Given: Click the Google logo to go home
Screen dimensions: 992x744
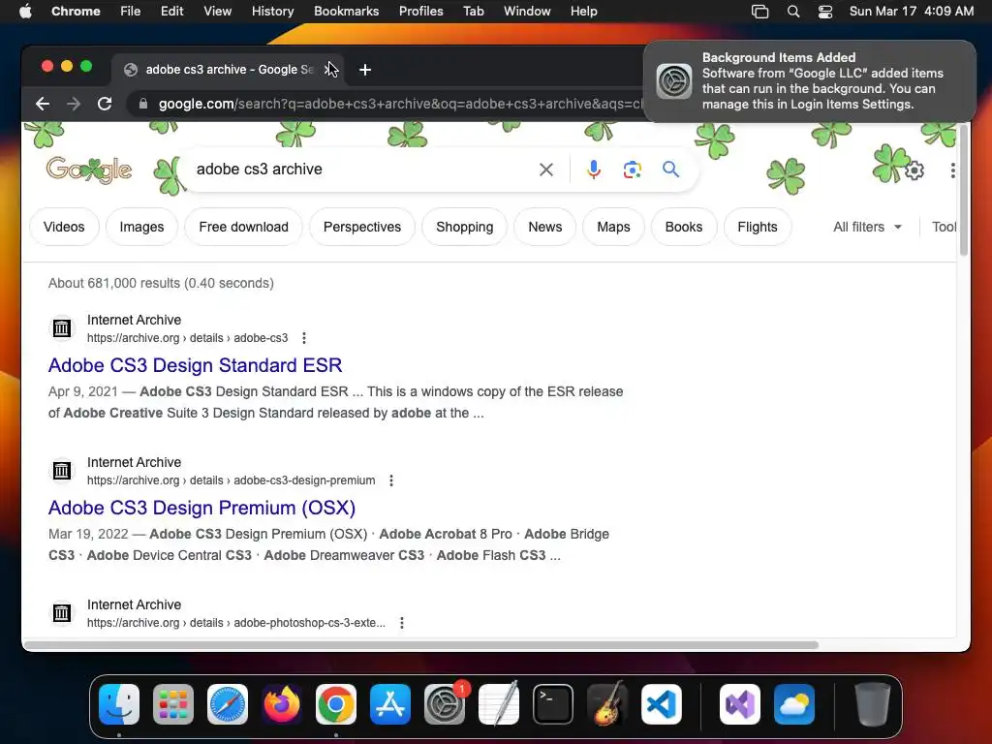Looking at the screenshot, I should click(89, 170).
